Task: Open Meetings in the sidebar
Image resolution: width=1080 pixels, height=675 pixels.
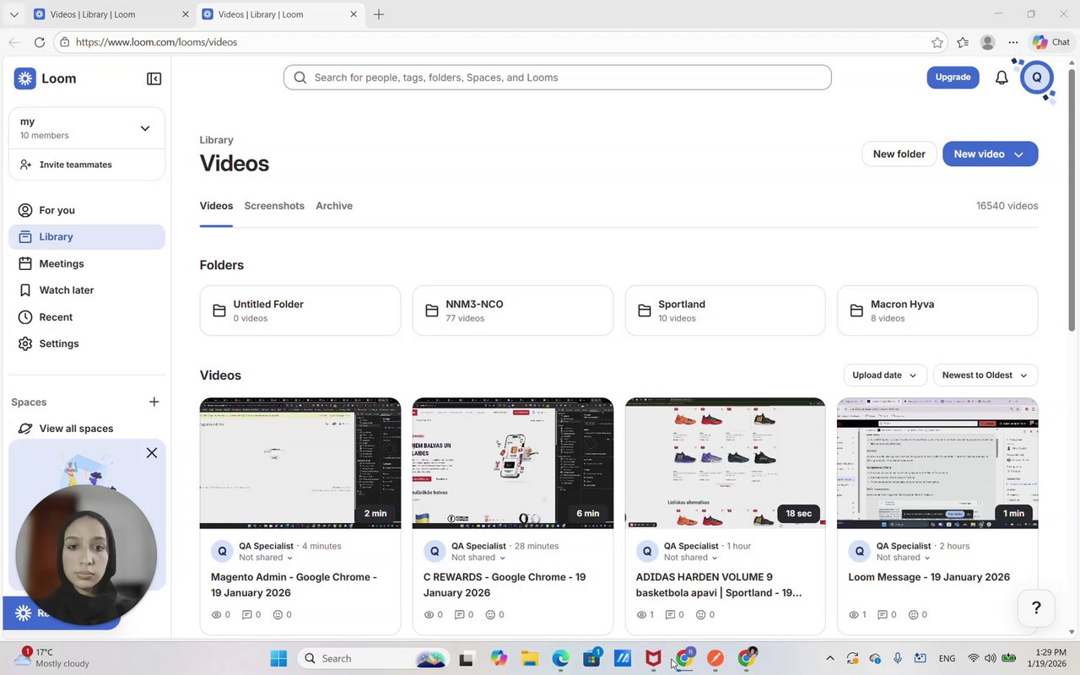Action: pos(87,263)
